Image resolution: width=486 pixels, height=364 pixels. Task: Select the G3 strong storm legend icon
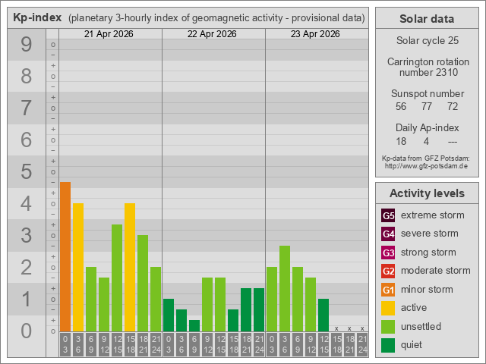[388, 253]
